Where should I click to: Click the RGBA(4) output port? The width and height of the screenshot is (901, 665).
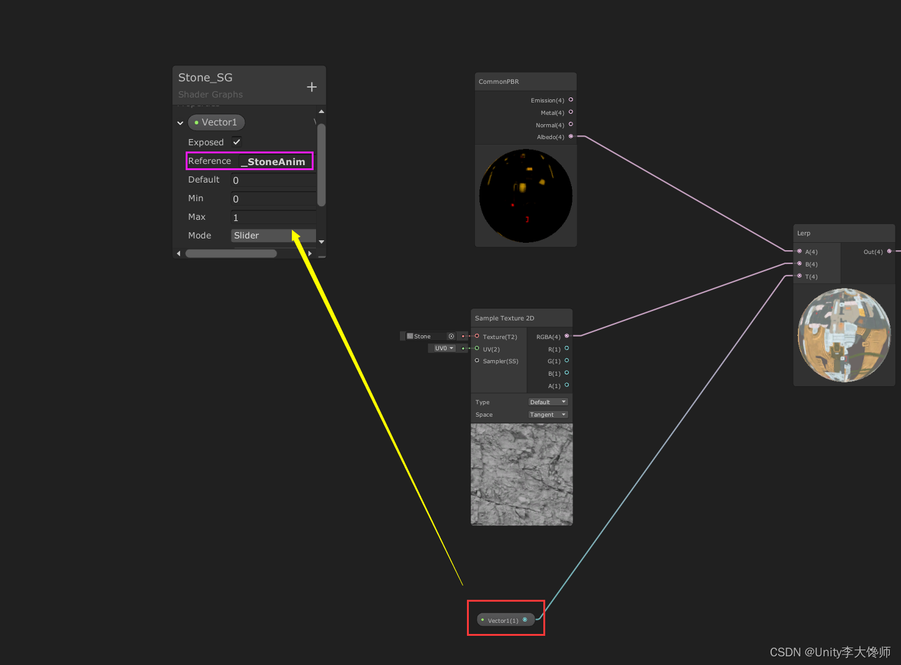click(566, 336)
